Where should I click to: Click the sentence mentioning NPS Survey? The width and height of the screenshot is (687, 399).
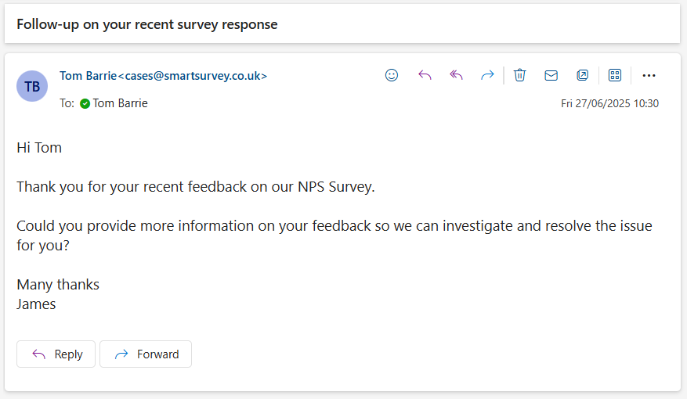pyautogui.click(x=196, y=187)
